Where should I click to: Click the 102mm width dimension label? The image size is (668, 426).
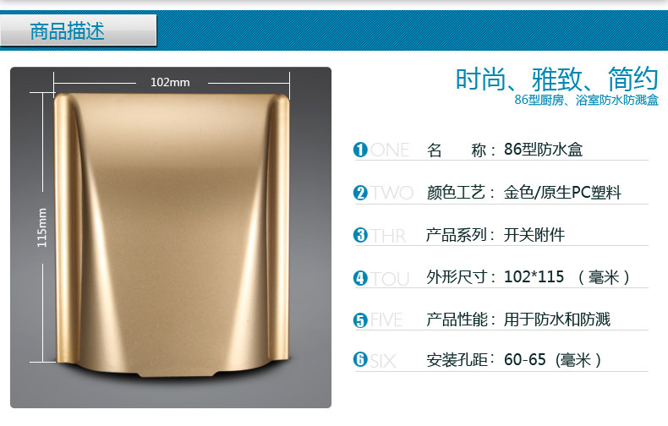[x=170, y=82]
